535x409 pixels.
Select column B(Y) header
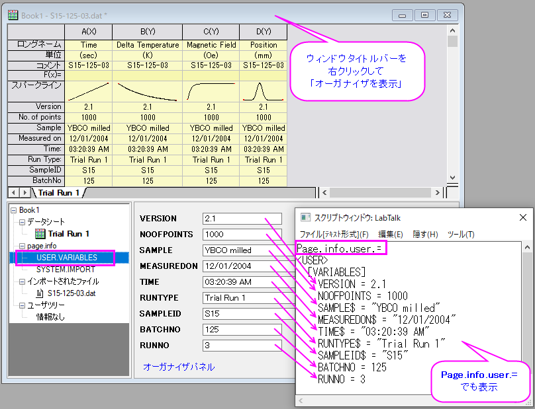(148, 32)
